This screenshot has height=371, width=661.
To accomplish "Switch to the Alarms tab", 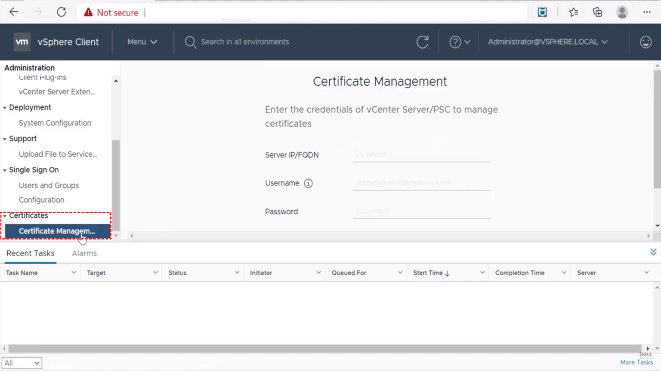I will 84,253.
